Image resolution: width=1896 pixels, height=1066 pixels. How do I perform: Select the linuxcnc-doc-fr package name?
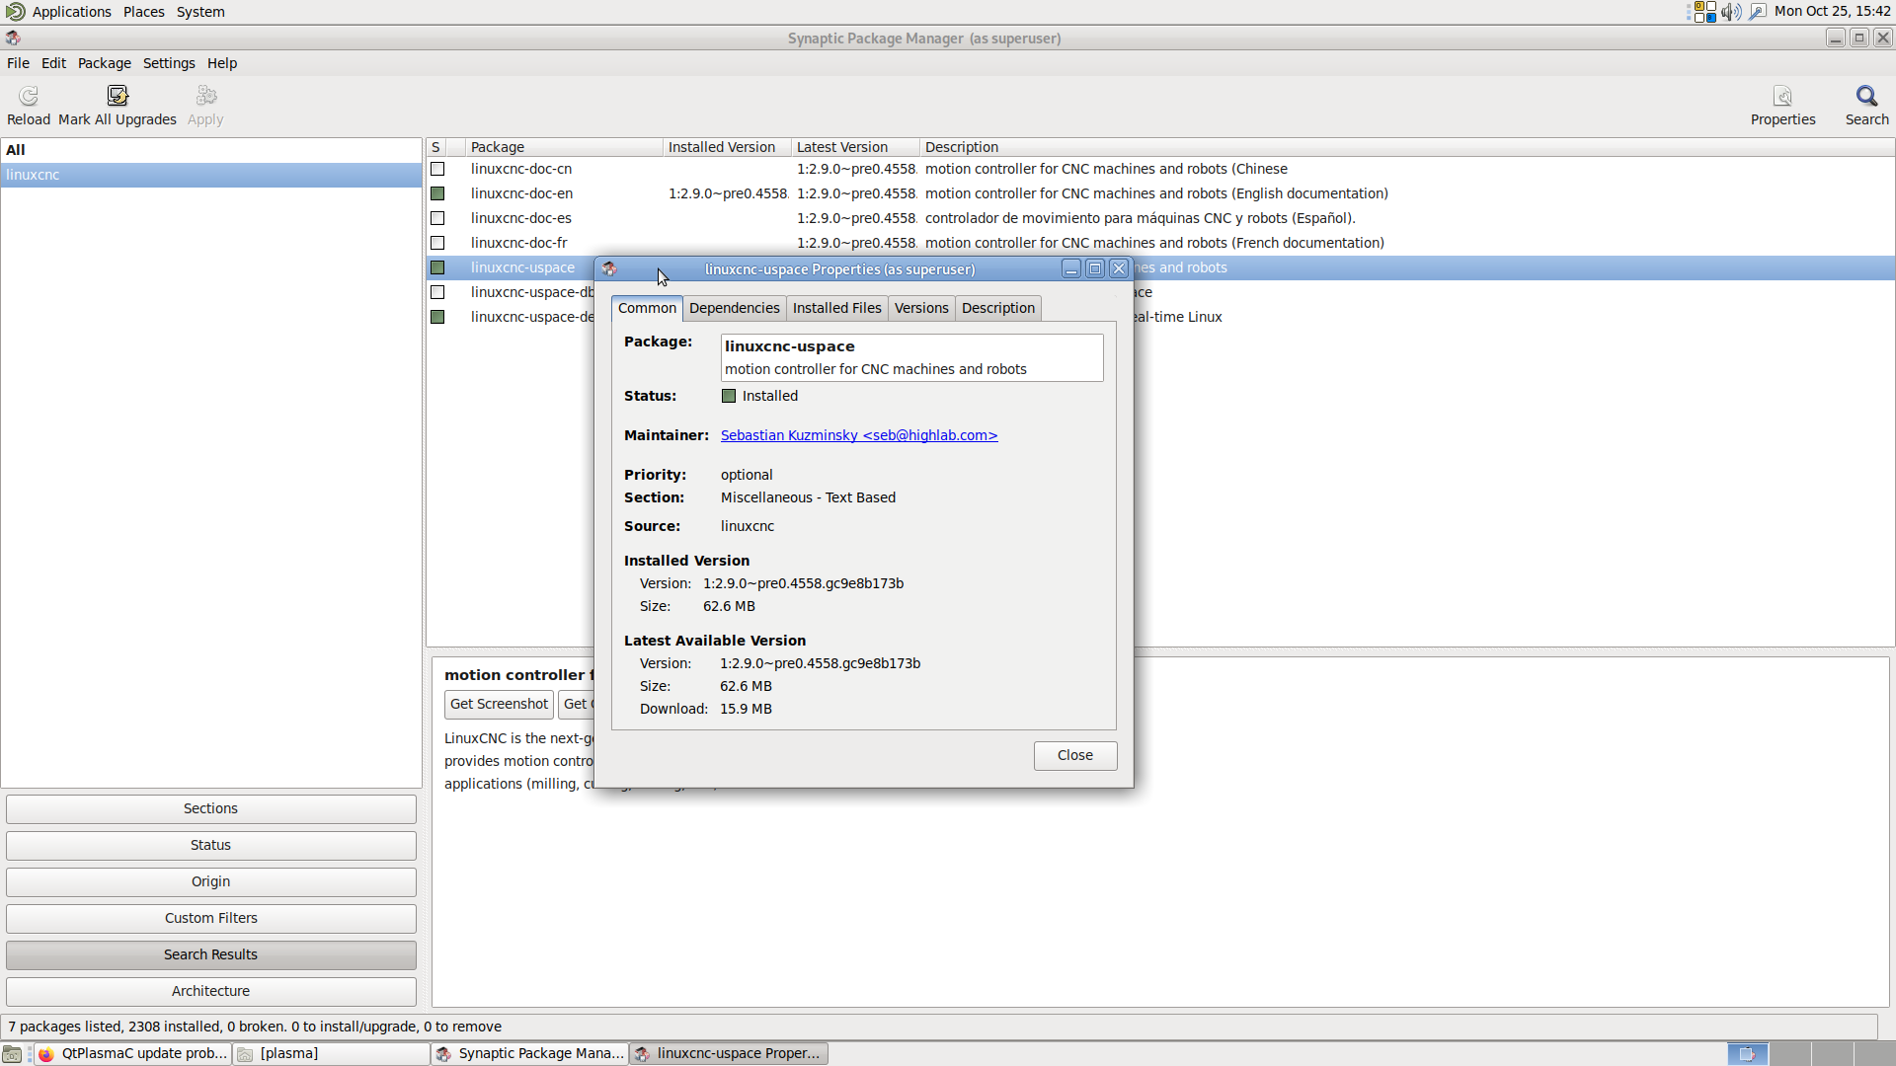tap(518, 243)
